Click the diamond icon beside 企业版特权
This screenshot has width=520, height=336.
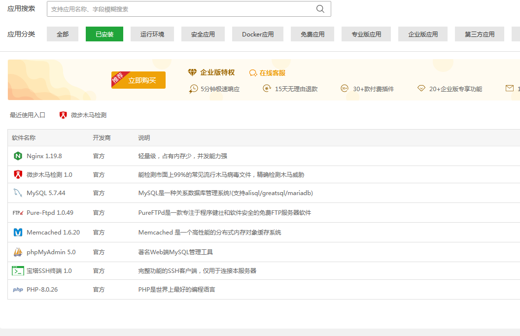coord(192,72)
